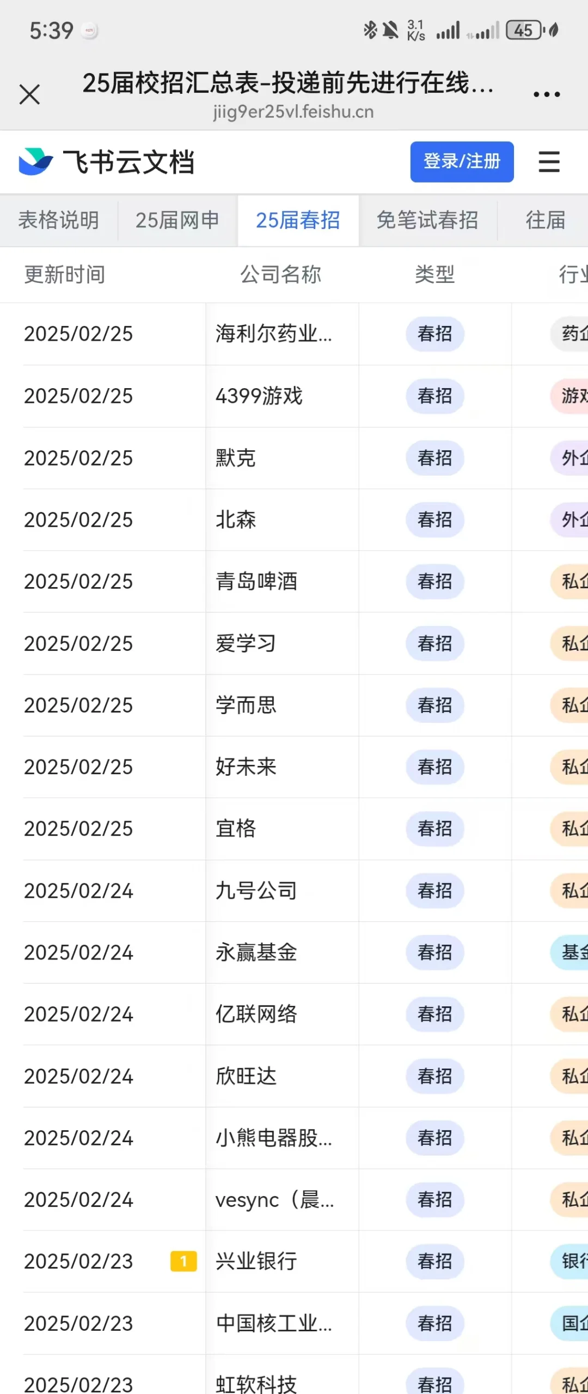
Task: Open the three-dot more options menu
Action: (x=547, y=94)
